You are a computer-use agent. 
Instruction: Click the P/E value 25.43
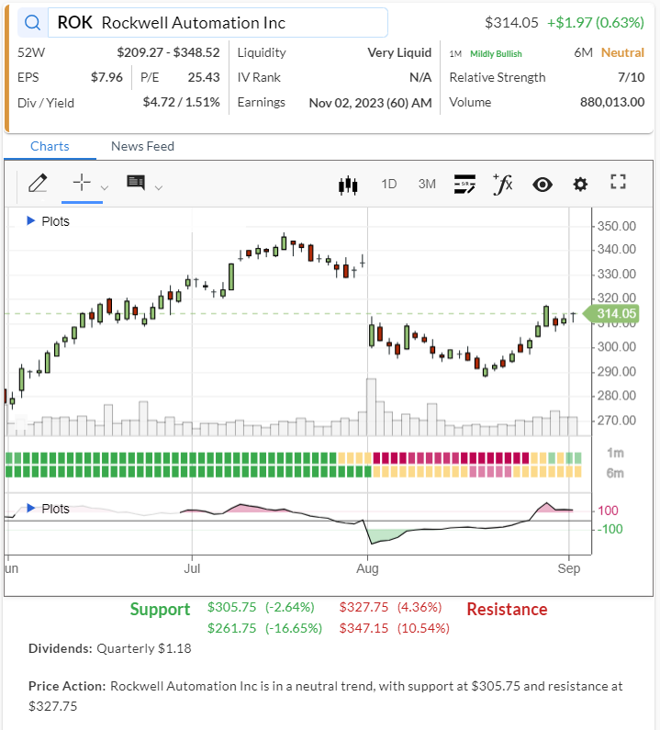click(204, 77)
